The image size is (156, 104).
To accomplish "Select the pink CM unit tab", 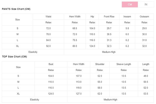I will 130,4.
